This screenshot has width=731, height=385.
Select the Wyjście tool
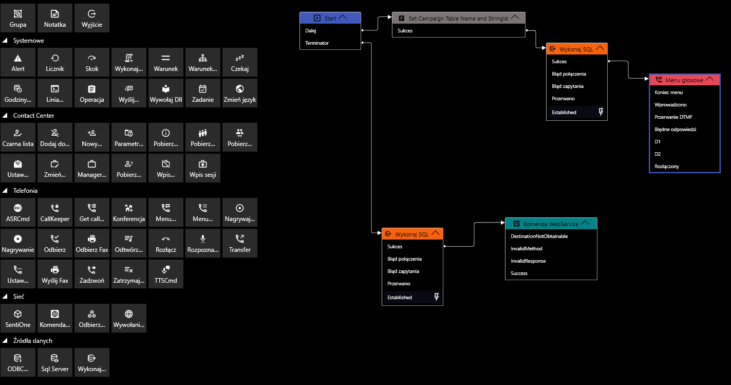[x=92, y=18]
